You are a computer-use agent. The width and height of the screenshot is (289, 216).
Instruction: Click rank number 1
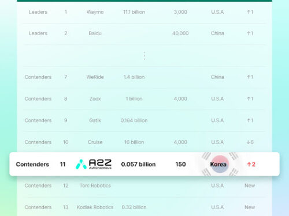pyautogui.click(x=66, y=12)
